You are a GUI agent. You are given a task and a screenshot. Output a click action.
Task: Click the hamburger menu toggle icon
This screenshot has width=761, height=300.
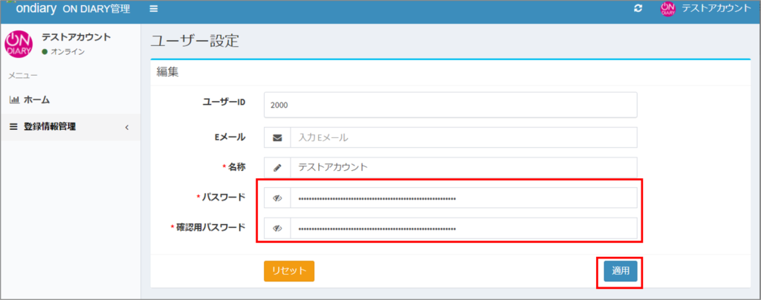pos(154,9)
